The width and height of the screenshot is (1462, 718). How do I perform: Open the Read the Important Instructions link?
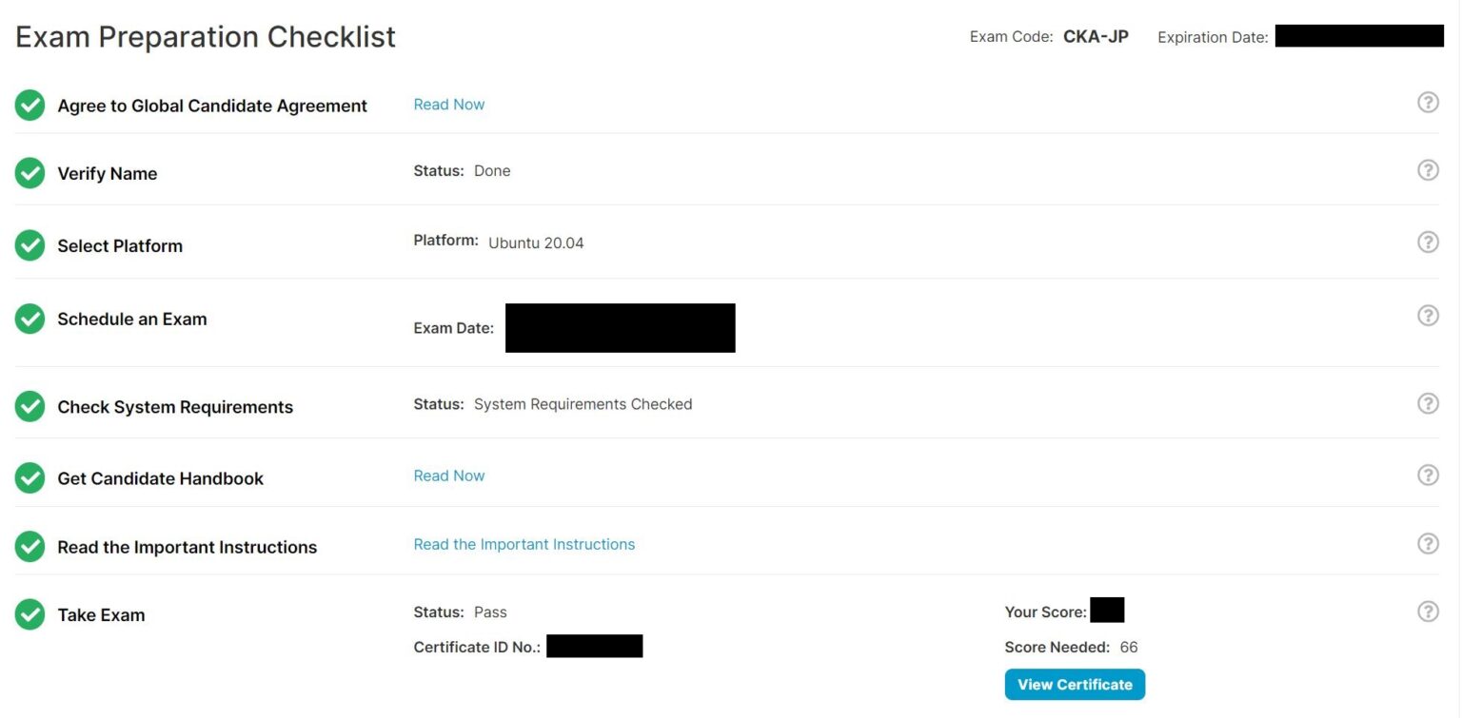click(524, 544)
